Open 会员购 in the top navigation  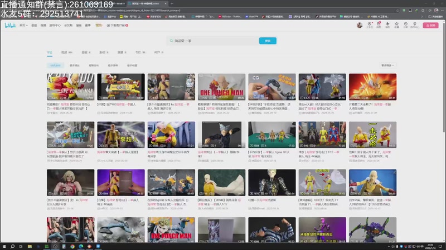pos(68,26)
